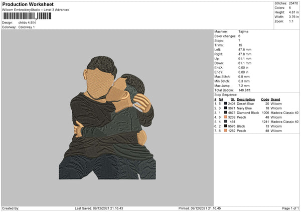The image size is (301, 212).
Task: Click the code 1241 cell
Action: click(265, 121)
